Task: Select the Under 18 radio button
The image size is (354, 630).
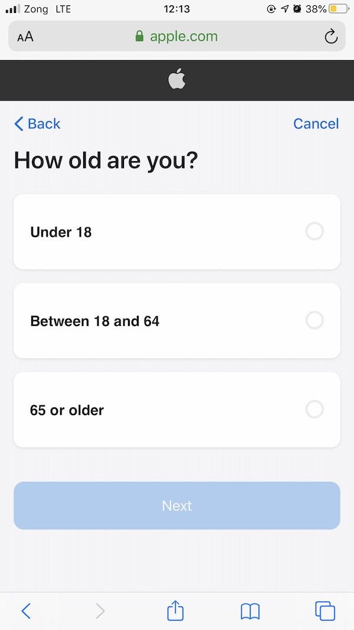Action: (x=314, y=231)
